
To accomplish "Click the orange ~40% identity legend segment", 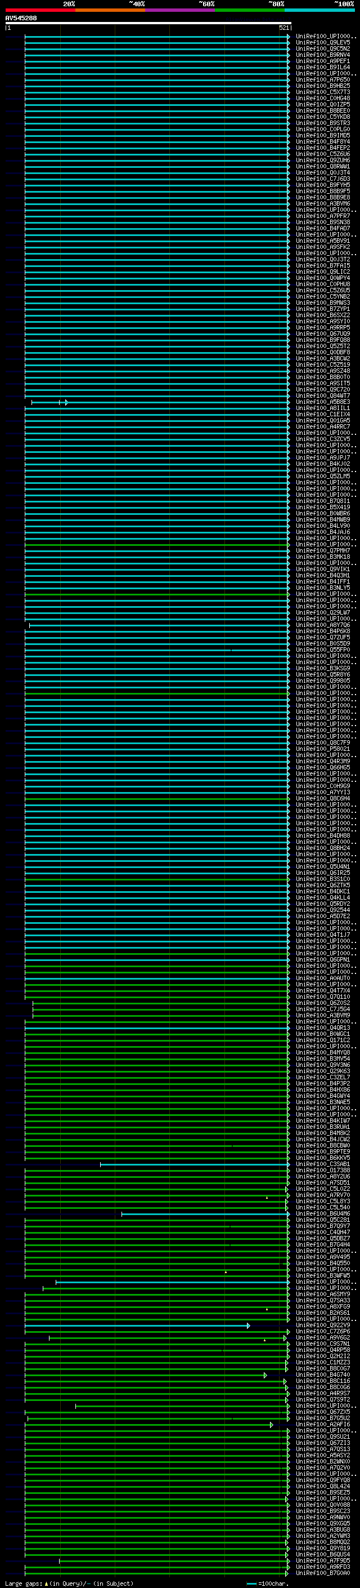I will [x=110, y=10].
